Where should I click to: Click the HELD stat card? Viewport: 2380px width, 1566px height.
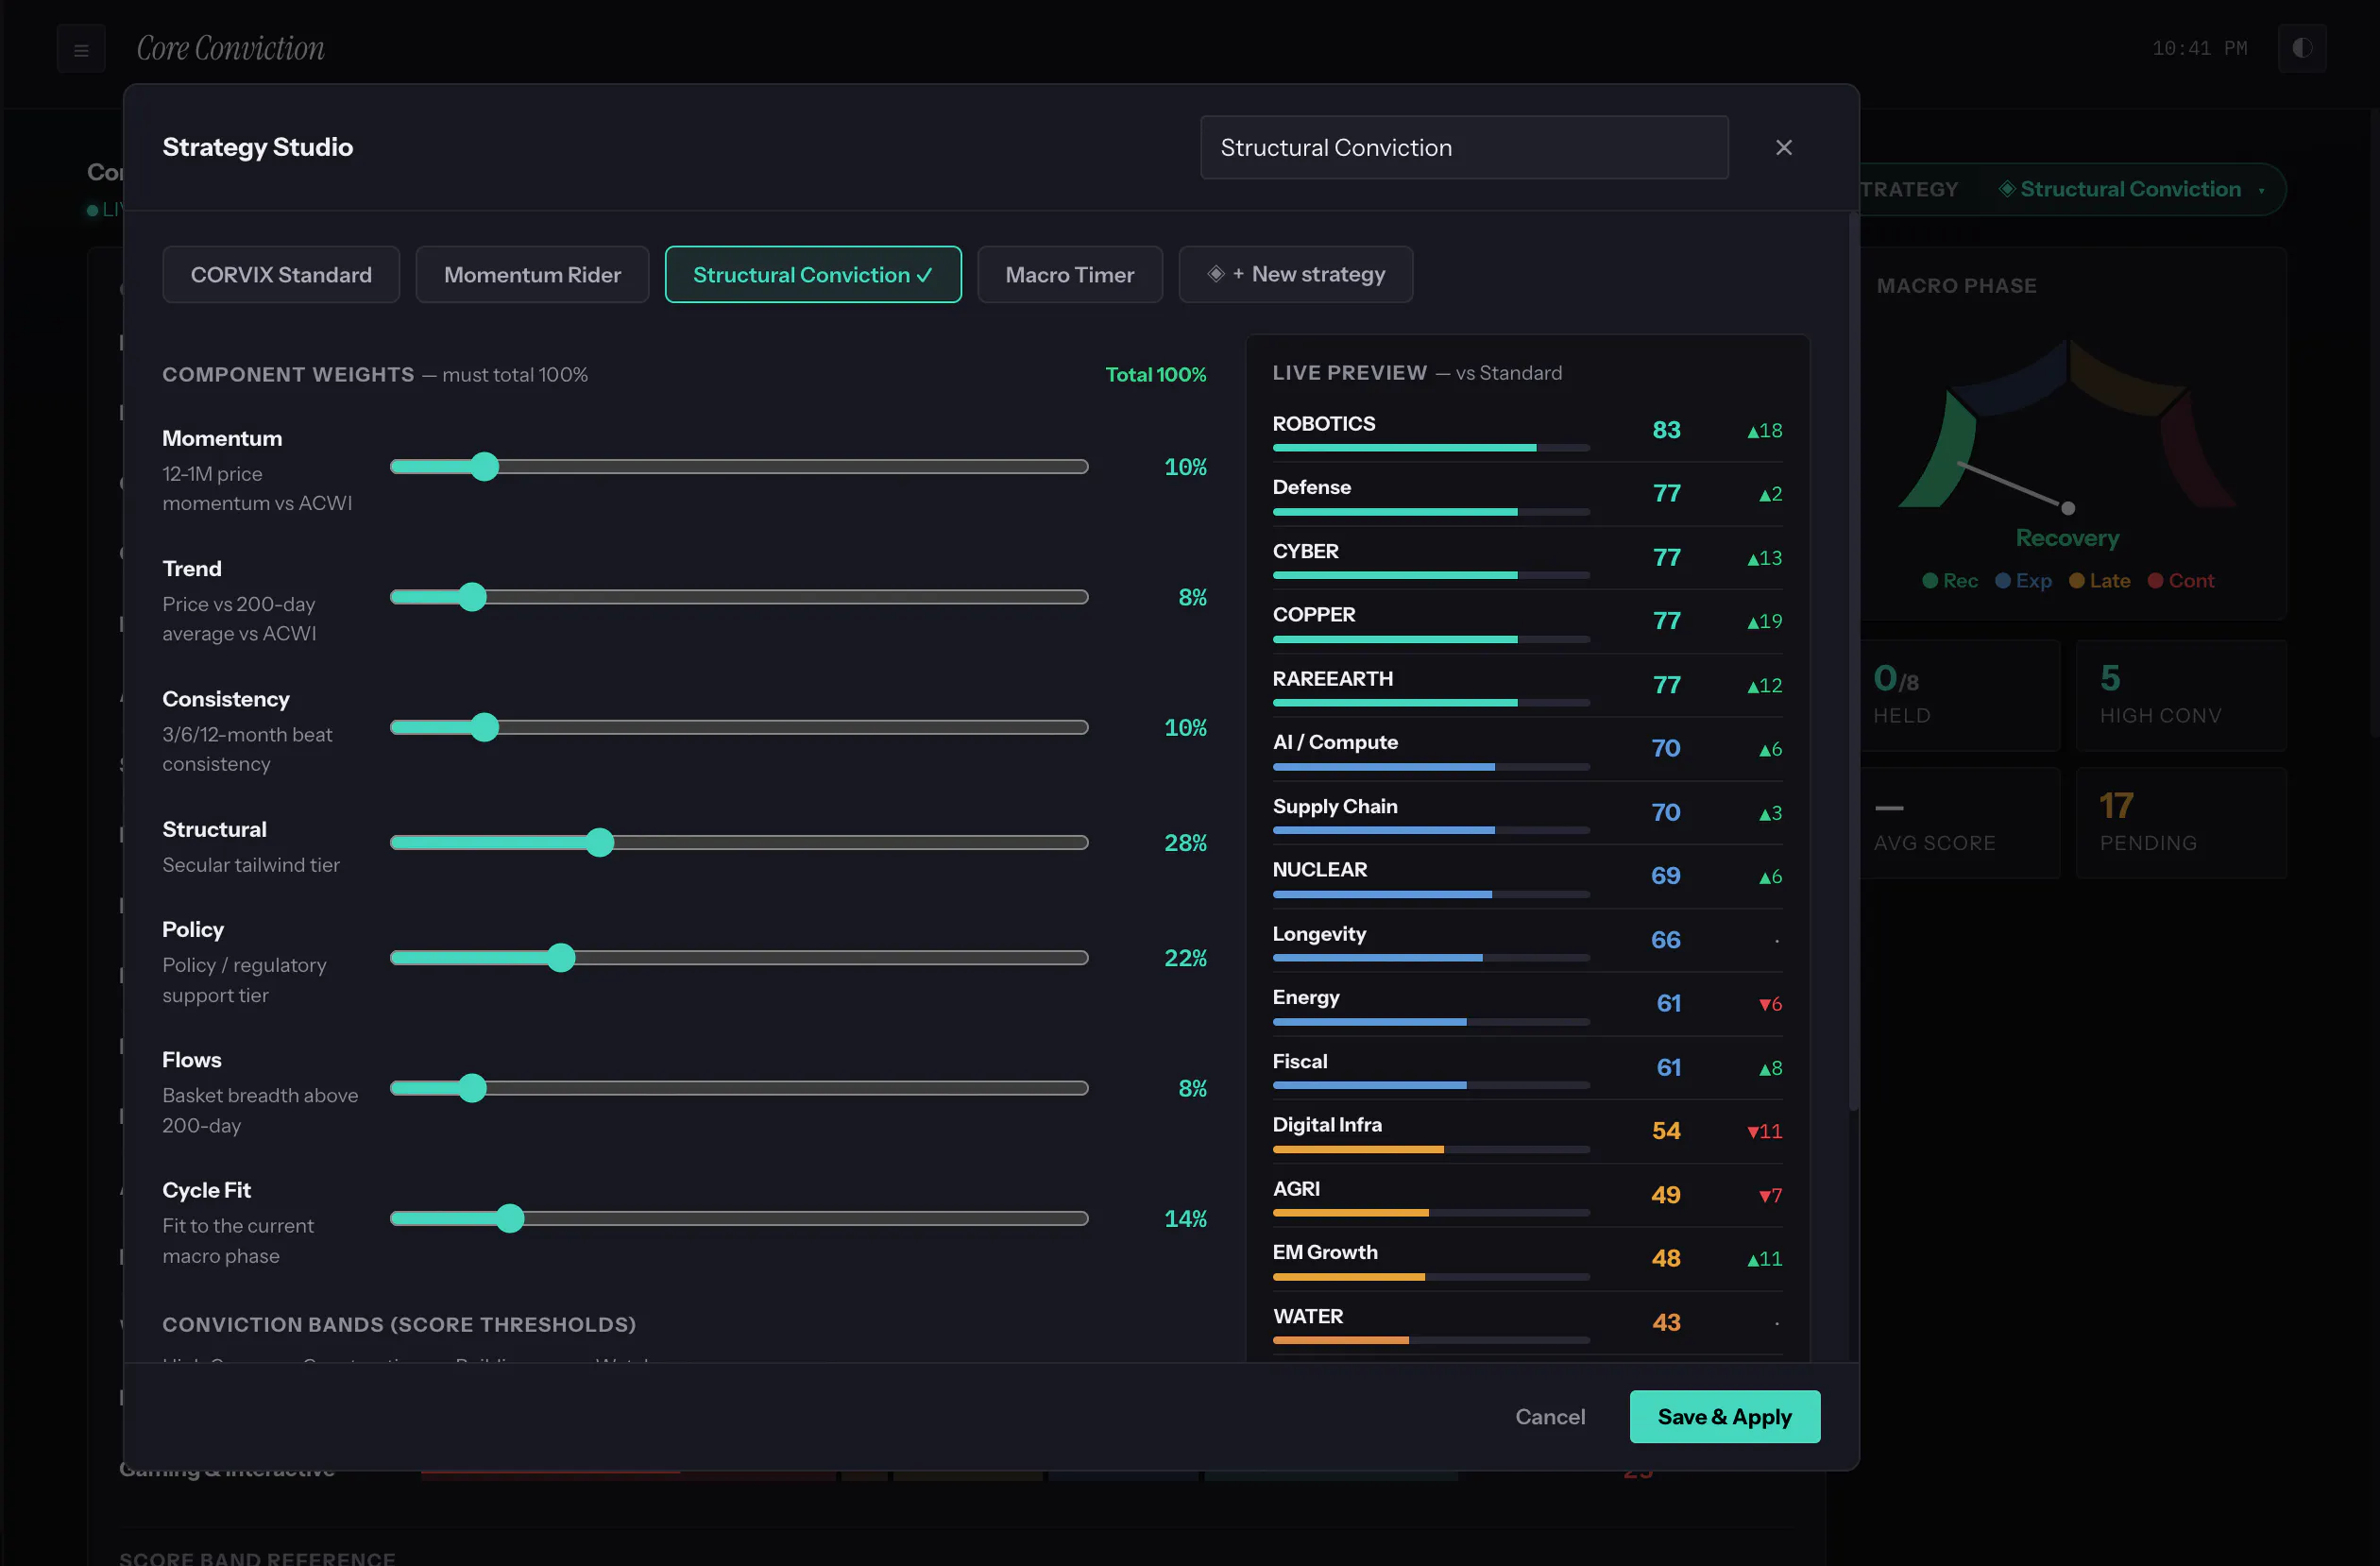[1960, 695]
